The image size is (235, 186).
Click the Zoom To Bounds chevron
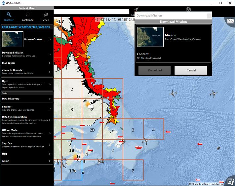pos(50,72)
